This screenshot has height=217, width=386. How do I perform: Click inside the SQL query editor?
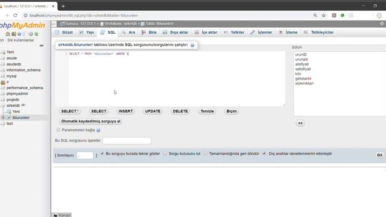[x=176, y=79]
